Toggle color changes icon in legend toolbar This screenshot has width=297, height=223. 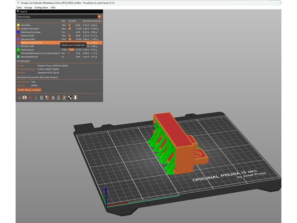click(53, 98)
